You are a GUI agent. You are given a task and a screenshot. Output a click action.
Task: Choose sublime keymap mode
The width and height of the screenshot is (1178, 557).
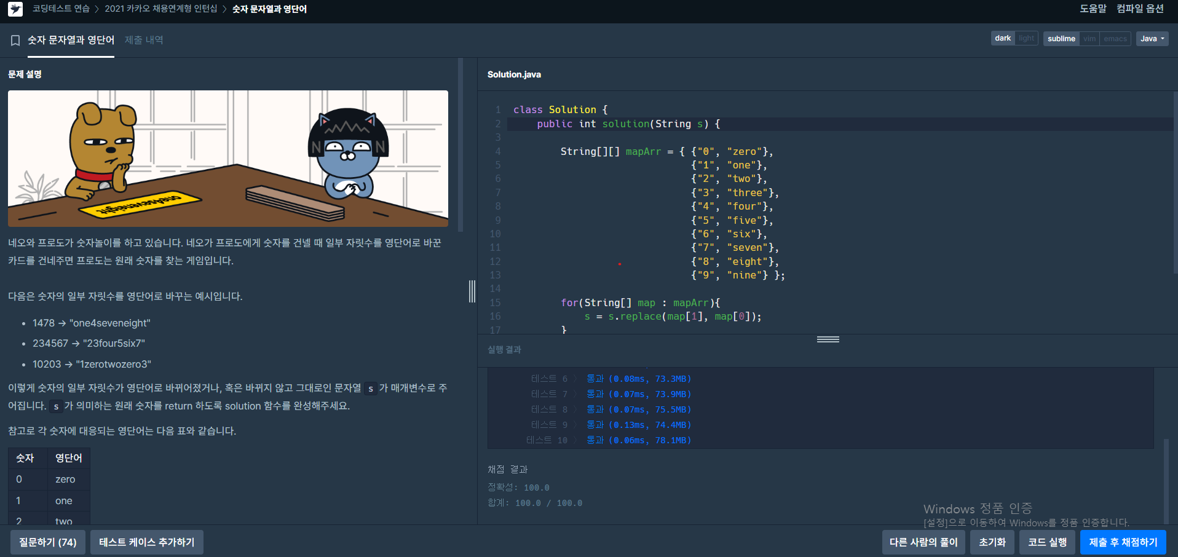click(1061, 39)
